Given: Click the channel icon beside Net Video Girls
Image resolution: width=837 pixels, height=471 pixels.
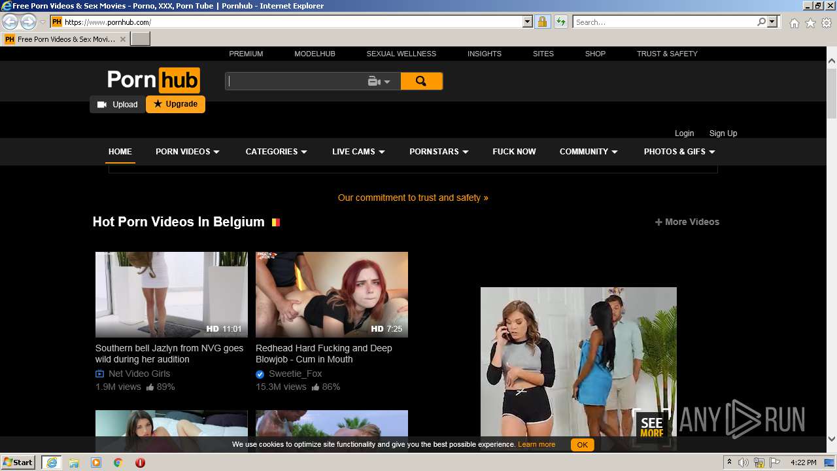Looking at the screenshot, I should pos(99,374).
